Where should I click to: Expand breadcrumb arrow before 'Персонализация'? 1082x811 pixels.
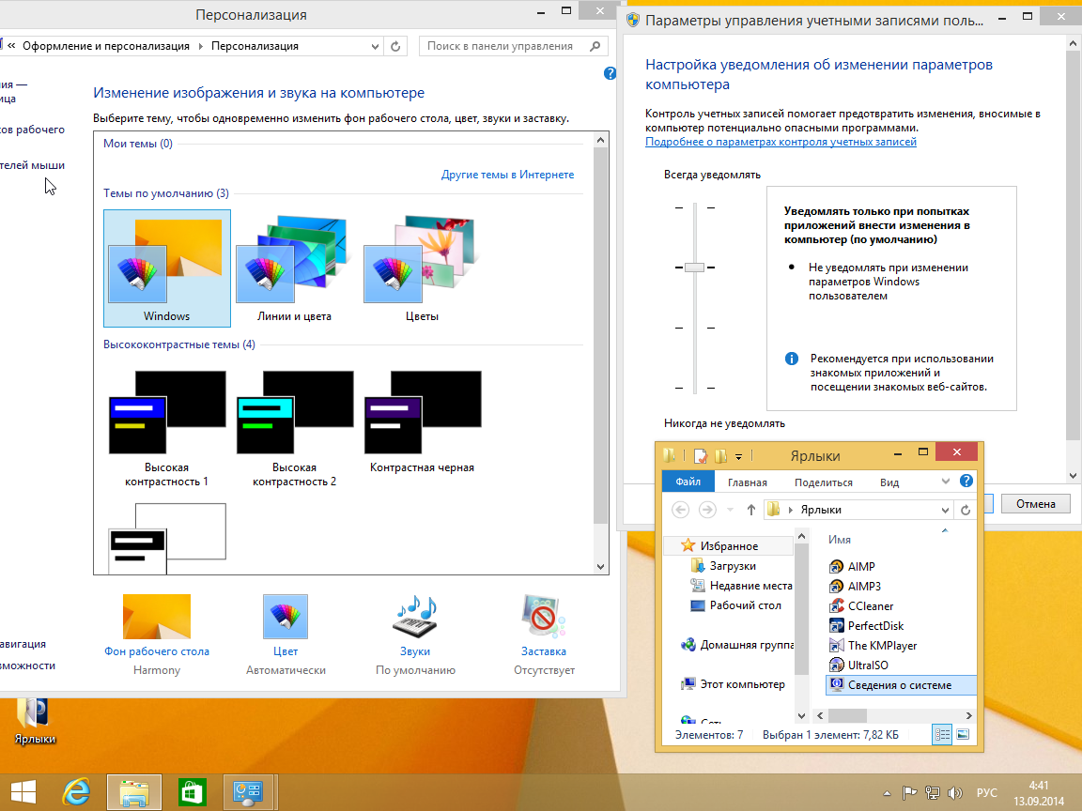point(201,46)
